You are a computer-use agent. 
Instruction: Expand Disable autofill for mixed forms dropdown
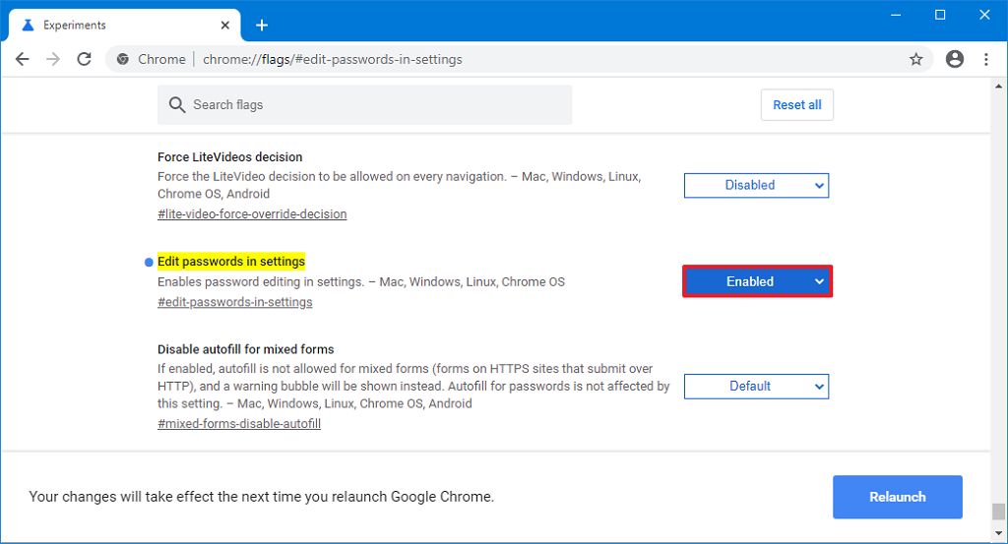coord(756,387)
